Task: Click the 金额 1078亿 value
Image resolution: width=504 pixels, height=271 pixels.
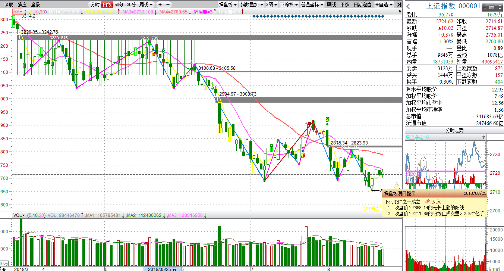Action: pos(495,55)
